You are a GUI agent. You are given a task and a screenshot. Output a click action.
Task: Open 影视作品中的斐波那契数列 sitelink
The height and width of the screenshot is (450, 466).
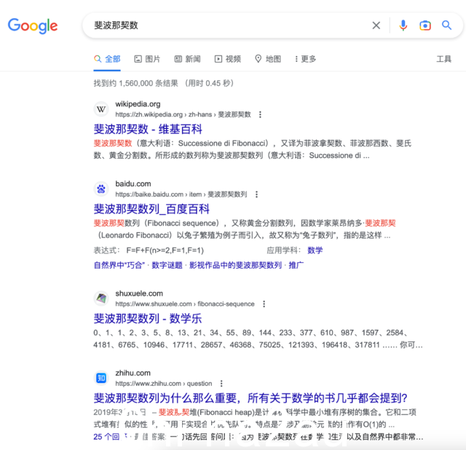point(235,265)
